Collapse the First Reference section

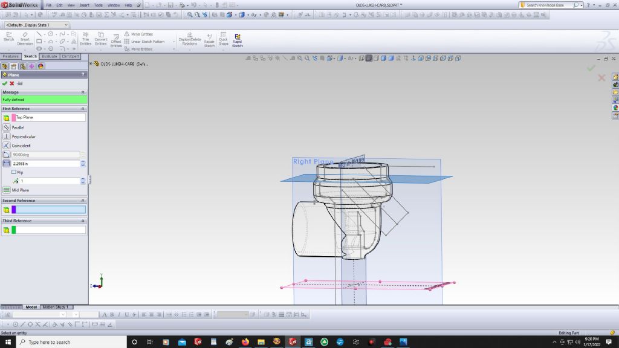83,109
